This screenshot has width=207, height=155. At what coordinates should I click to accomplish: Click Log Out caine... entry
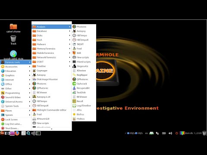[16, 124]
